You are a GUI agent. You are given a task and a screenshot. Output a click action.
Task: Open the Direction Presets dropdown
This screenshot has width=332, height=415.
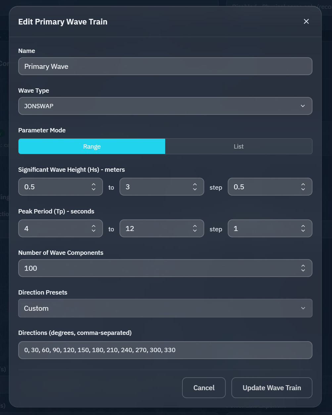click(x=165, y=308)
